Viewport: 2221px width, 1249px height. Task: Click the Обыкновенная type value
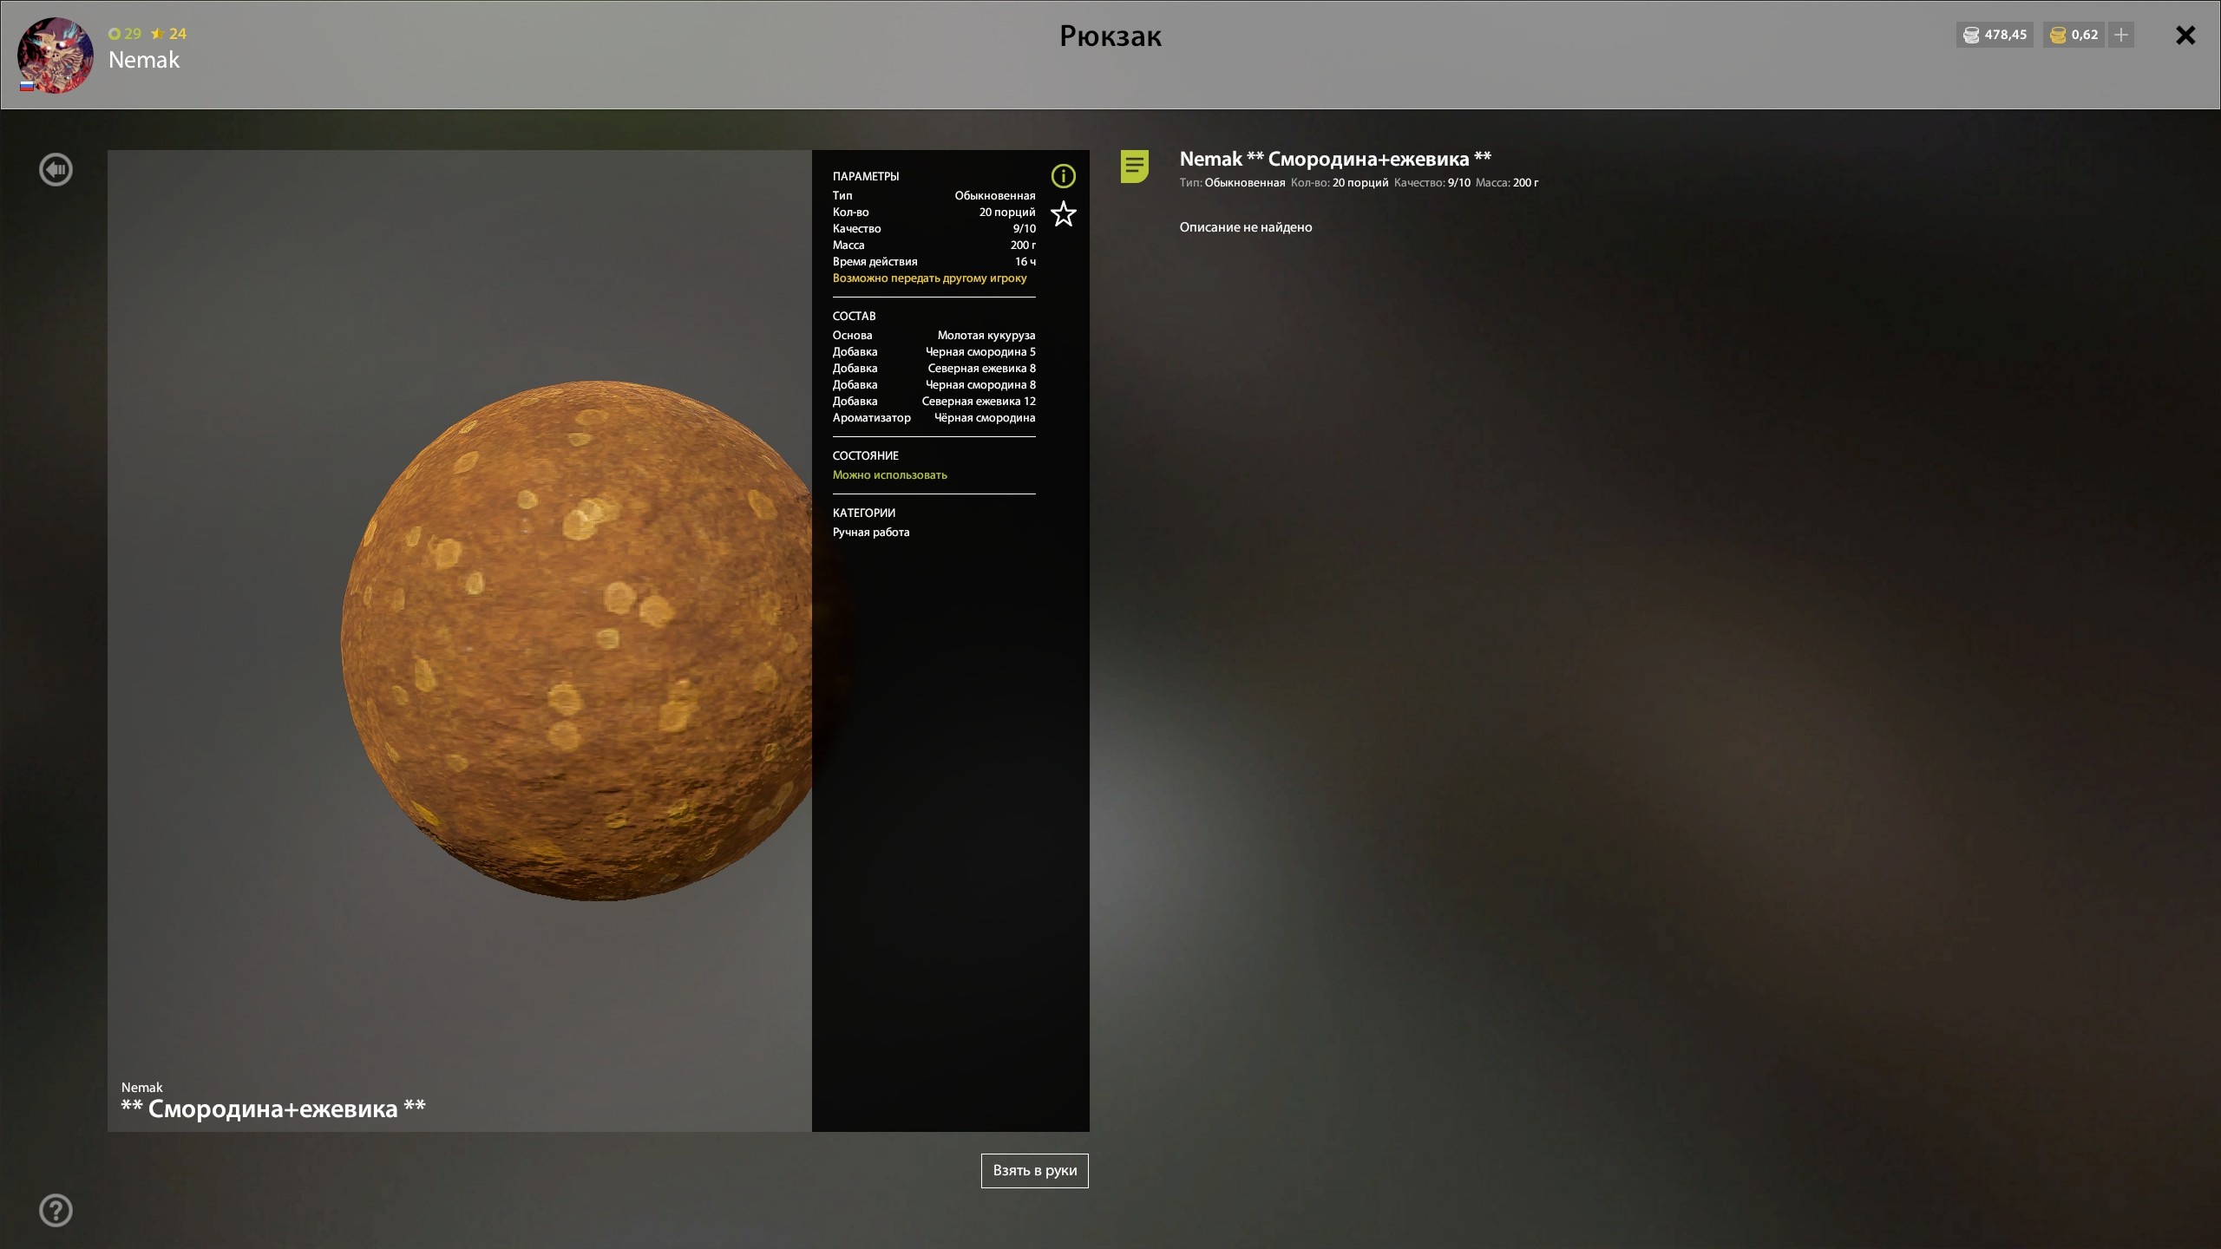click(995, 195)
